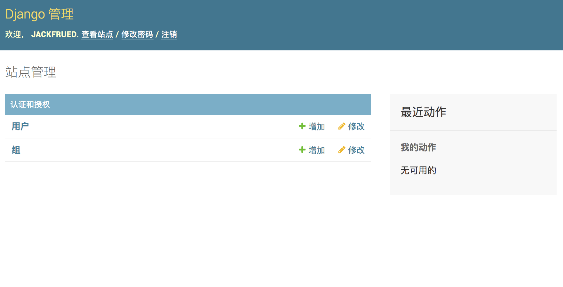Log out using the 注销 link
The width and height of the screenshot is (563, 287).
pos(169,34)
